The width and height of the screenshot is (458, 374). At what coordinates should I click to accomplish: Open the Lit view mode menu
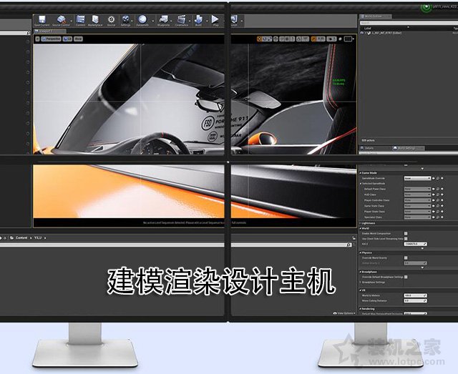click(67, 39)
